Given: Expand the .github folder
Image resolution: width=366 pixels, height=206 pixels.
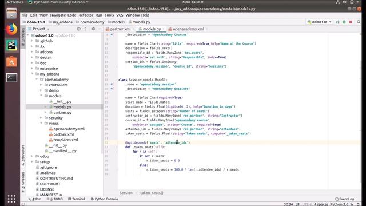Looking at the screenshot, I should pos(32,41).
